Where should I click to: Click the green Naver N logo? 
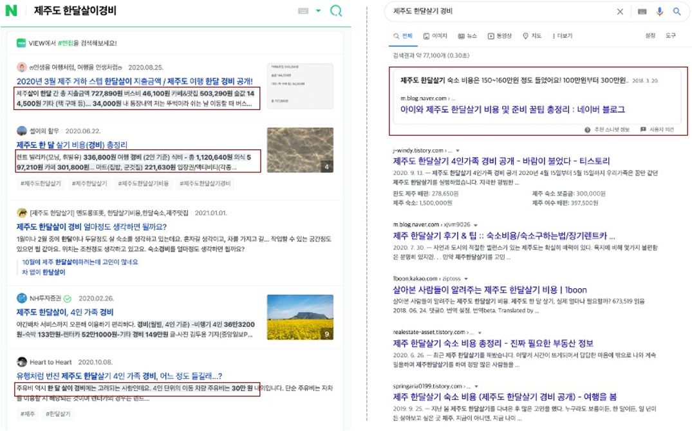[11, 10]
